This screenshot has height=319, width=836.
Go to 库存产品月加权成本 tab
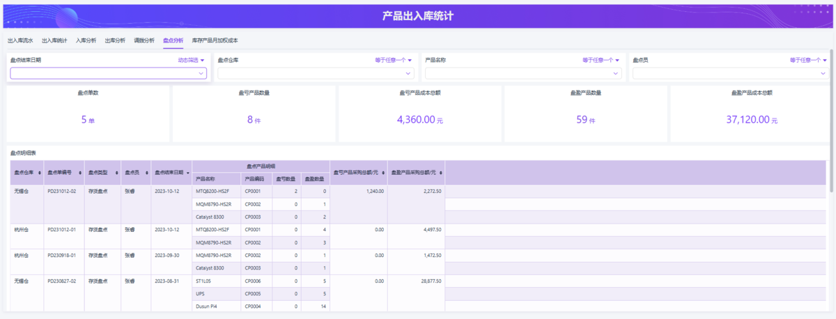(215, 40)
